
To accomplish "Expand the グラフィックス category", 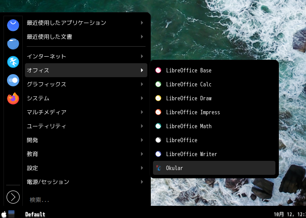I will (x=86, y=84).
